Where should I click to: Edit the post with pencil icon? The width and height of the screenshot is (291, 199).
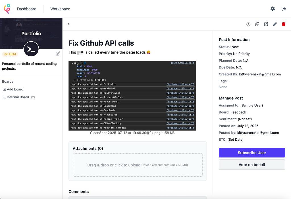click(x=275, y=24)
